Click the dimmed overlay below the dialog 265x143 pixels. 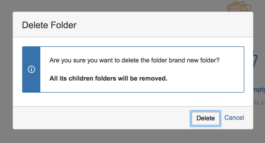(x=132, y=136)
